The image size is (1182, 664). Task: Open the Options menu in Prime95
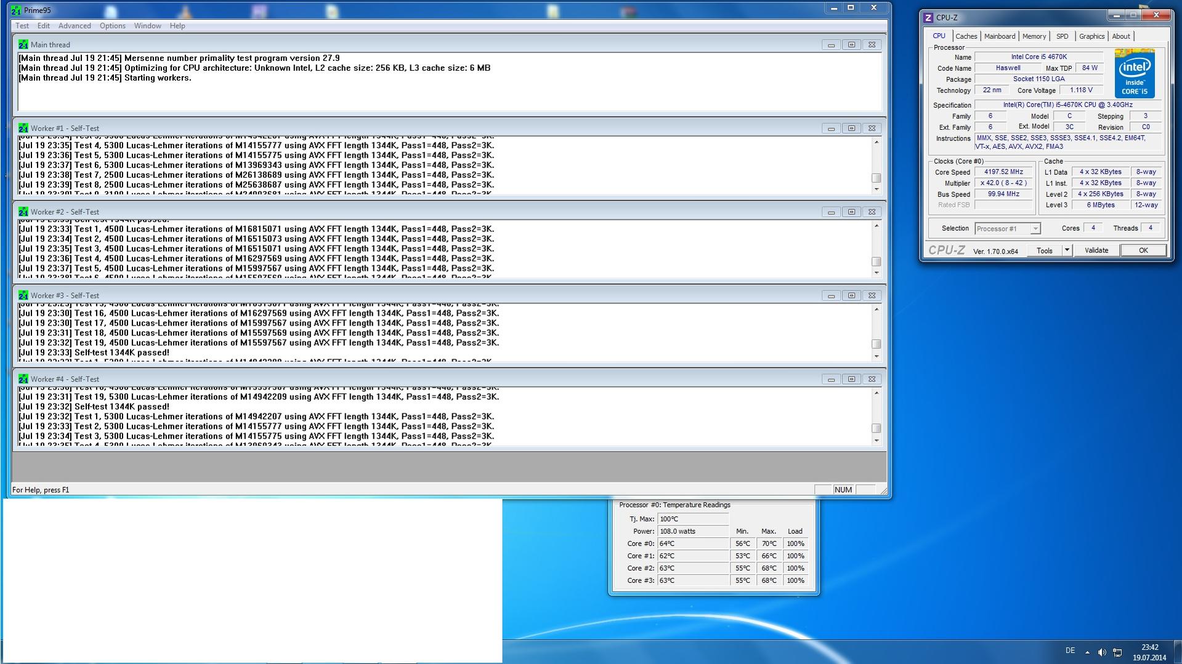(x=113, y=26)
